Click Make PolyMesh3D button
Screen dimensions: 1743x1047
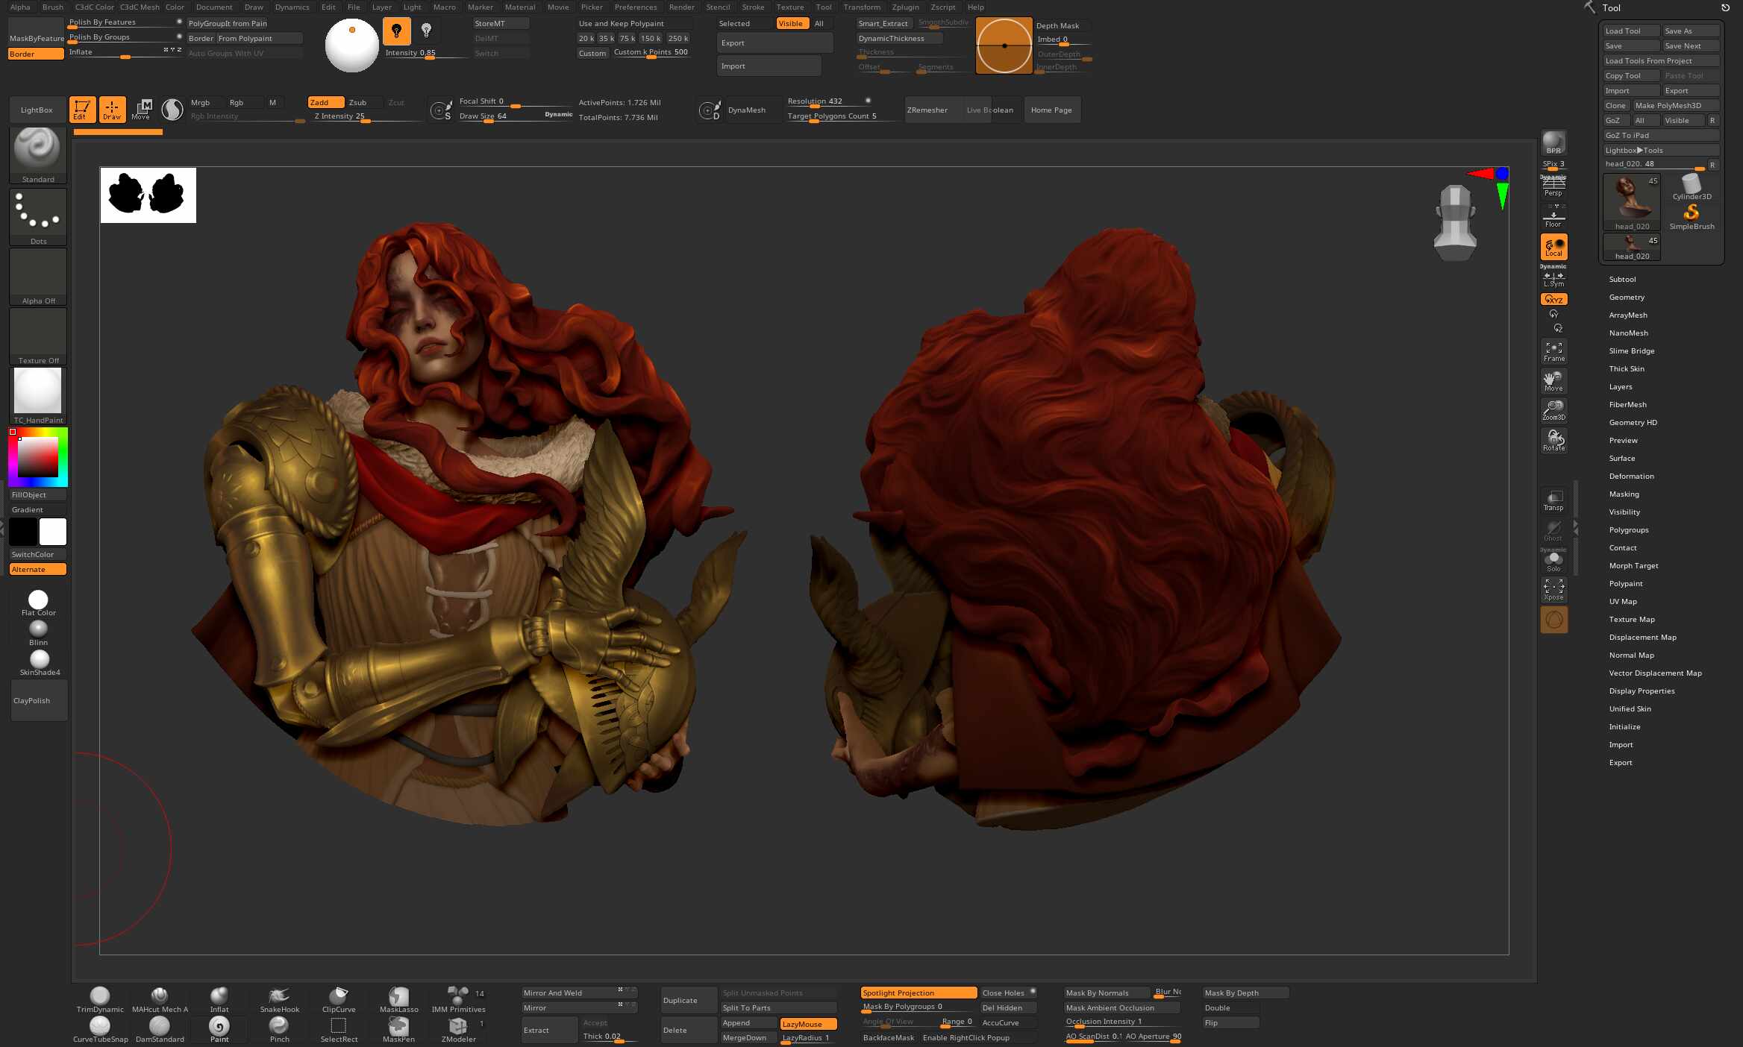point(1674,105)
